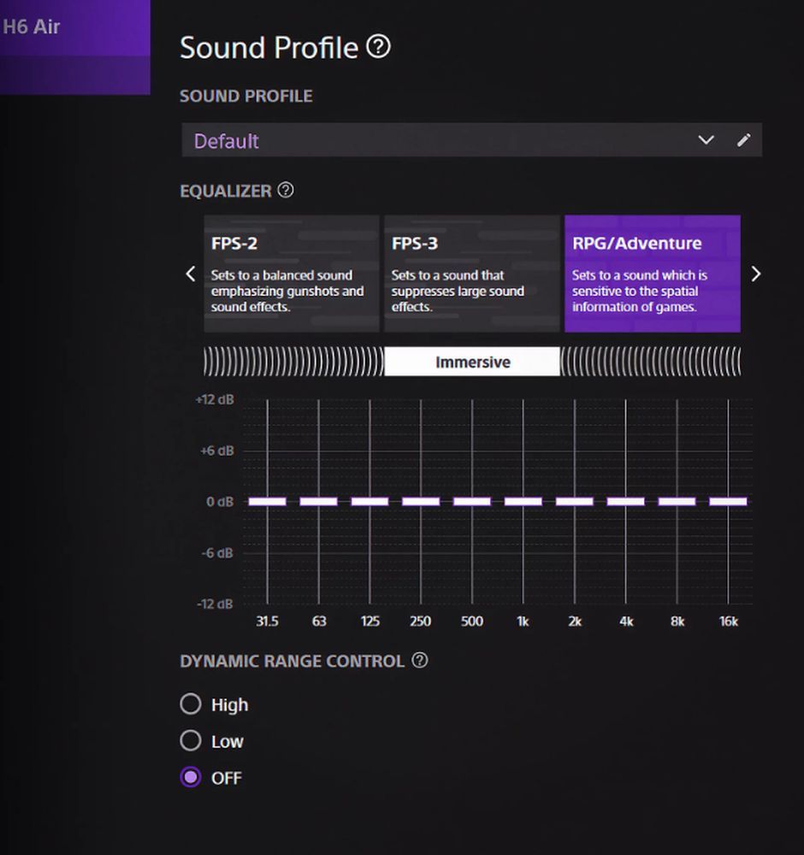This screenshot has height=855, width=804.
Task: Choose the FPS-2 equalizer preset
Action: tap(292, 274)
